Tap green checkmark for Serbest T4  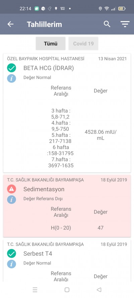[x=12, y=253]
